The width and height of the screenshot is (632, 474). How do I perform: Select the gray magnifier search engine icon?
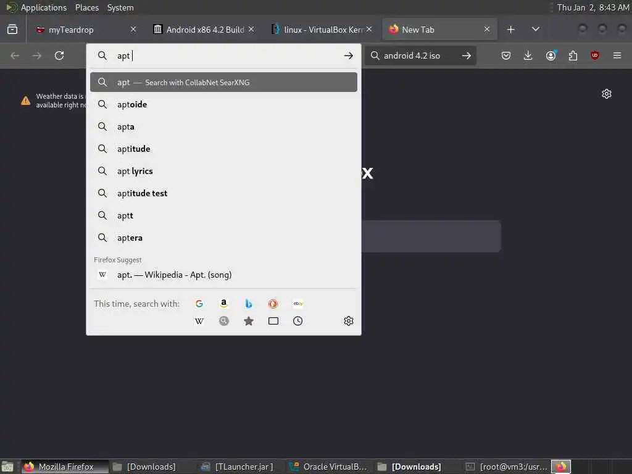223,321
